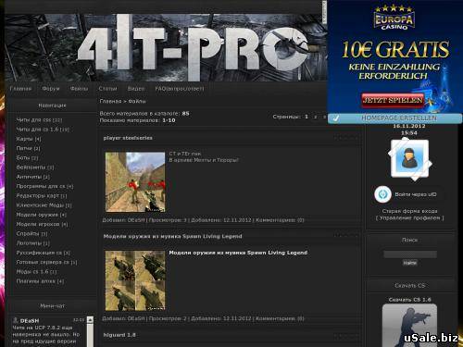Open the player steelseries screenshot thumbnail
The height and width of the screenshot is (347, 463).
(x=135, y=182)
